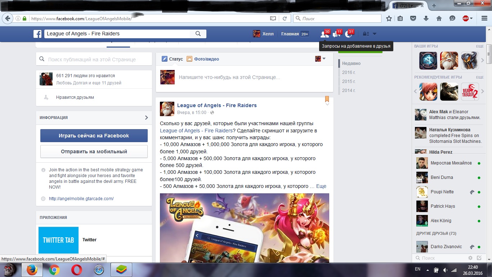Screen dimensions: 492x277
Task: Reload the page with refresh icon
Action: point(285,18)
